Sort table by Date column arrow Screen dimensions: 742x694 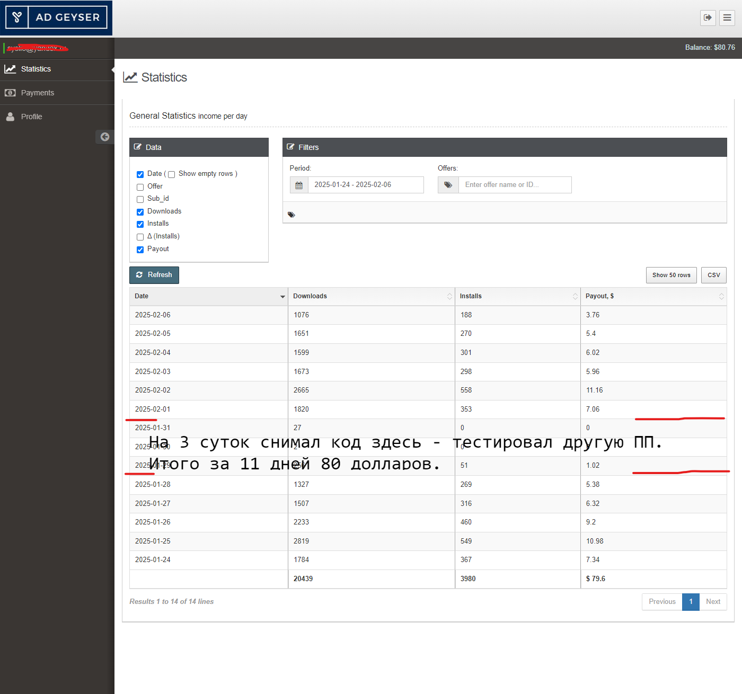(282, 297)
